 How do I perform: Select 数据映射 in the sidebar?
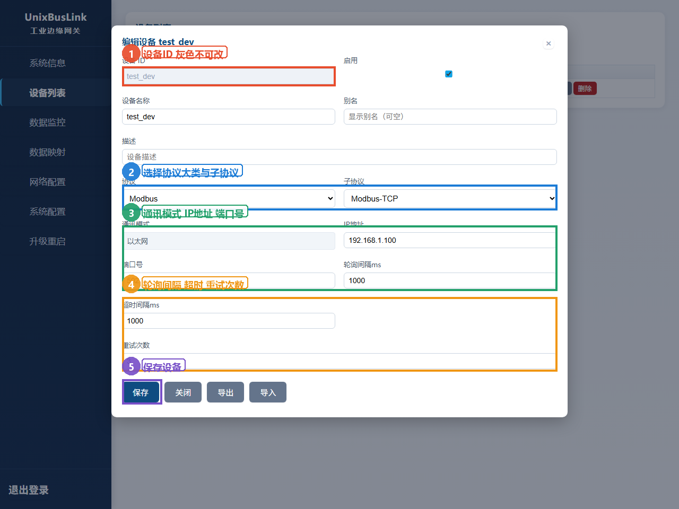pyautogui.click(x=48, y=152)
